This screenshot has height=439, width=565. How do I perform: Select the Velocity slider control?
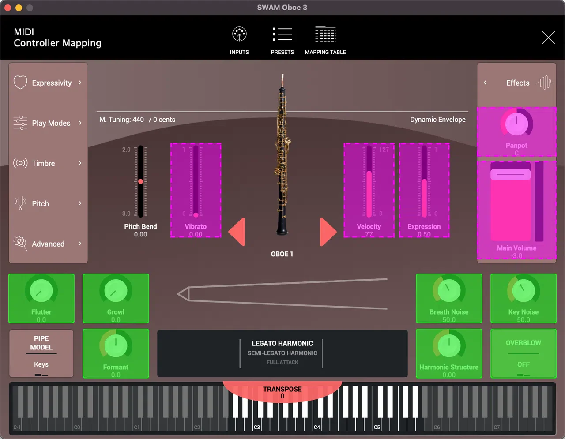[369, 190]
